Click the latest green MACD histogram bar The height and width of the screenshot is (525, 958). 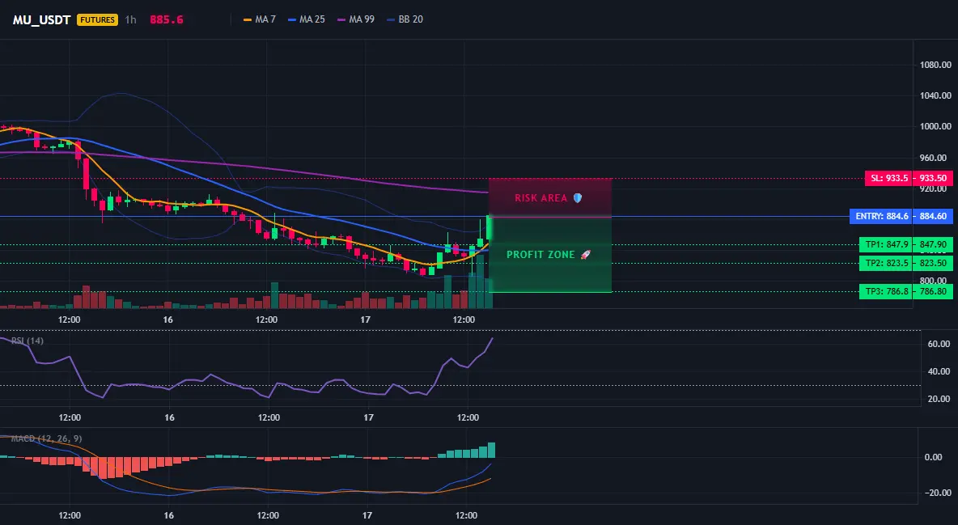pyautogui.click(x=491, y=450)
